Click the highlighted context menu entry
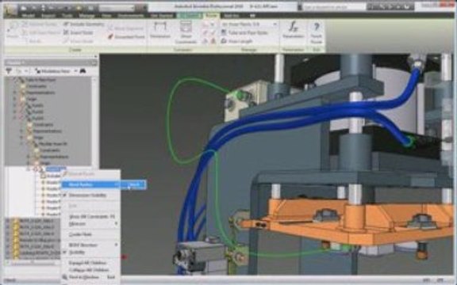This screenshot has width=457, height=285. pos(91,184)
